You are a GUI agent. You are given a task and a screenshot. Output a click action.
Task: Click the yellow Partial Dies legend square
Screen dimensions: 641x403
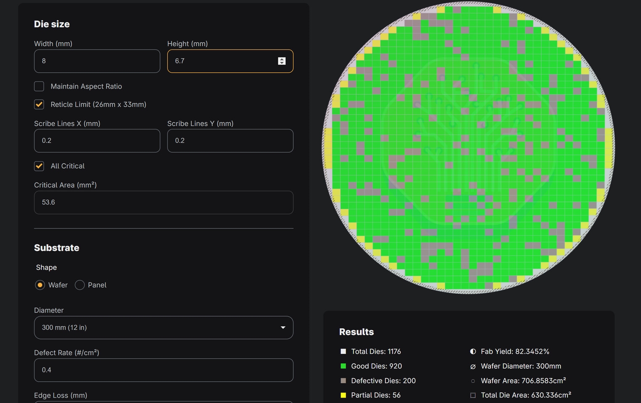coord(343,395)
